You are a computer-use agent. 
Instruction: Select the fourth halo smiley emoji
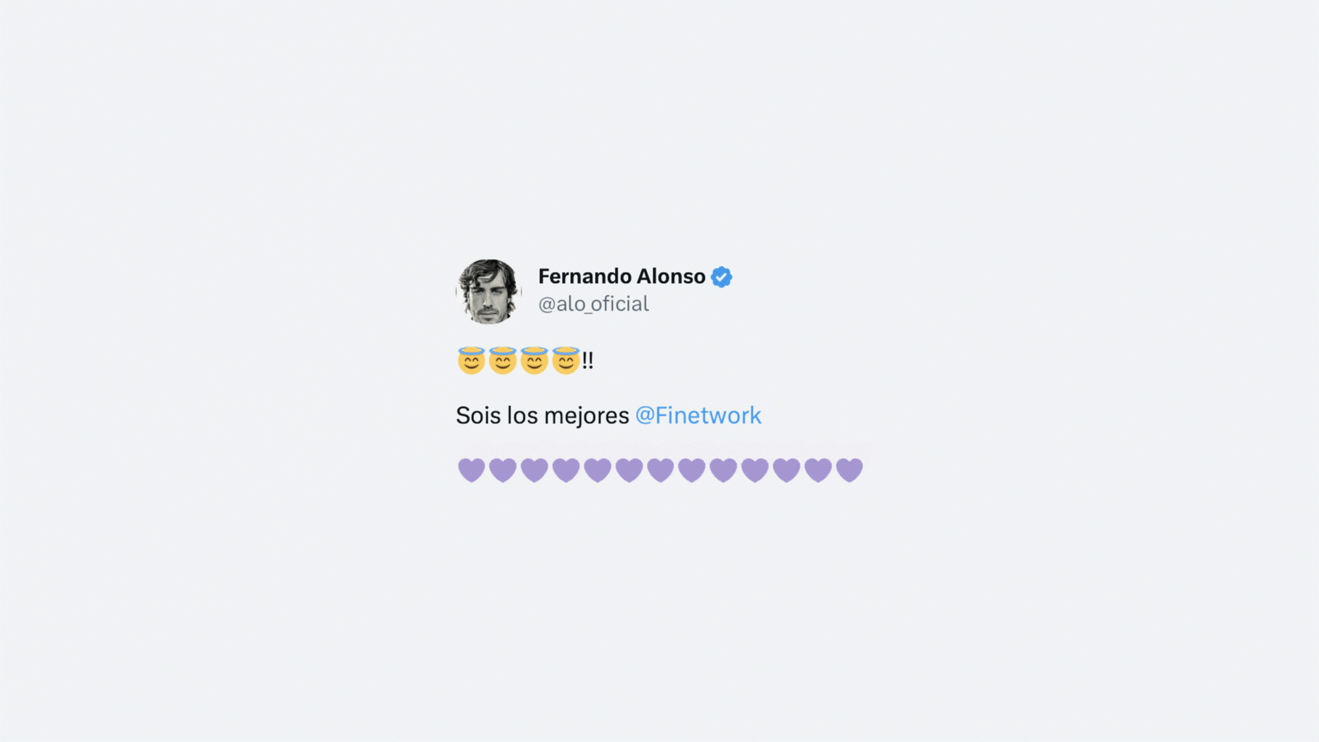pos(566,360)
